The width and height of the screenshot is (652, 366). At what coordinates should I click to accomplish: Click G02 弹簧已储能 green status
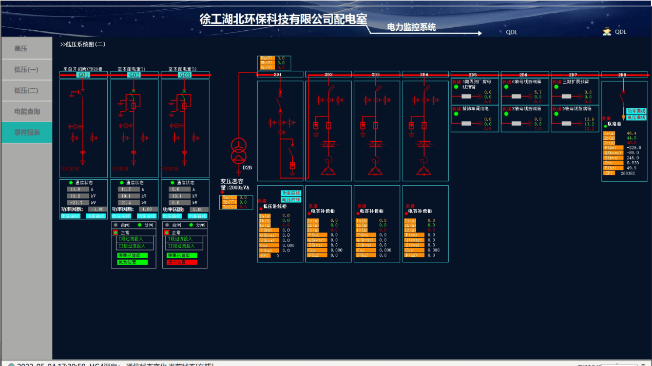click(x=132, y=255)
